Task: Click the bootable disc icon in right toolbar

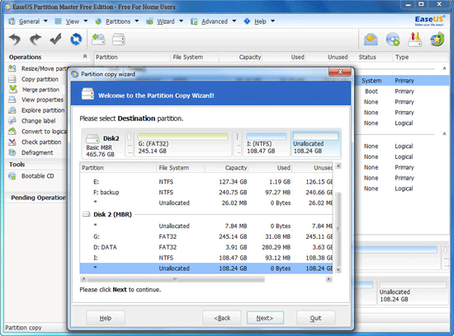Action: coord(393,40)
